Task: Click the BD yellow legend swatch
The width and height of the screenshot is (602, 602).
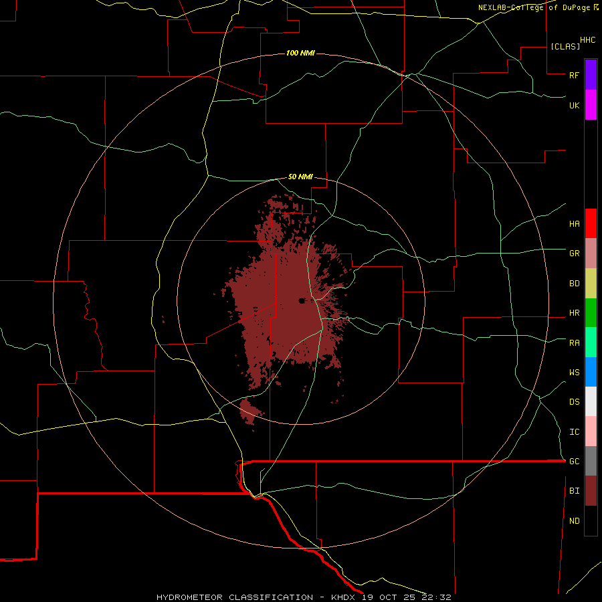Action: pyautogui.click(x=591, y=284)
